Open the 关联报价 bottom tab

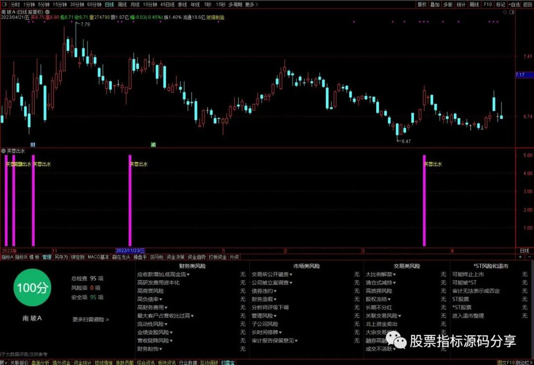coord(19,362)
